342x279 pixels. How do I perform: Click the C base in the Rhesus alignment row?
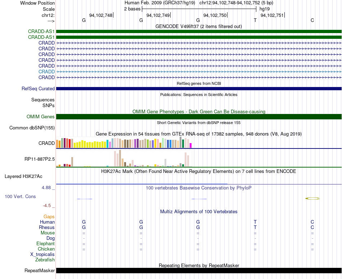click(312, 227)
